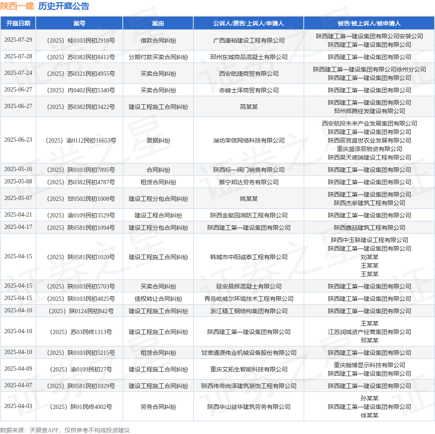Click plaintiff 广西康裕建设工程有限公司
The image size is (435, 434).
click(x=249, y=40)
